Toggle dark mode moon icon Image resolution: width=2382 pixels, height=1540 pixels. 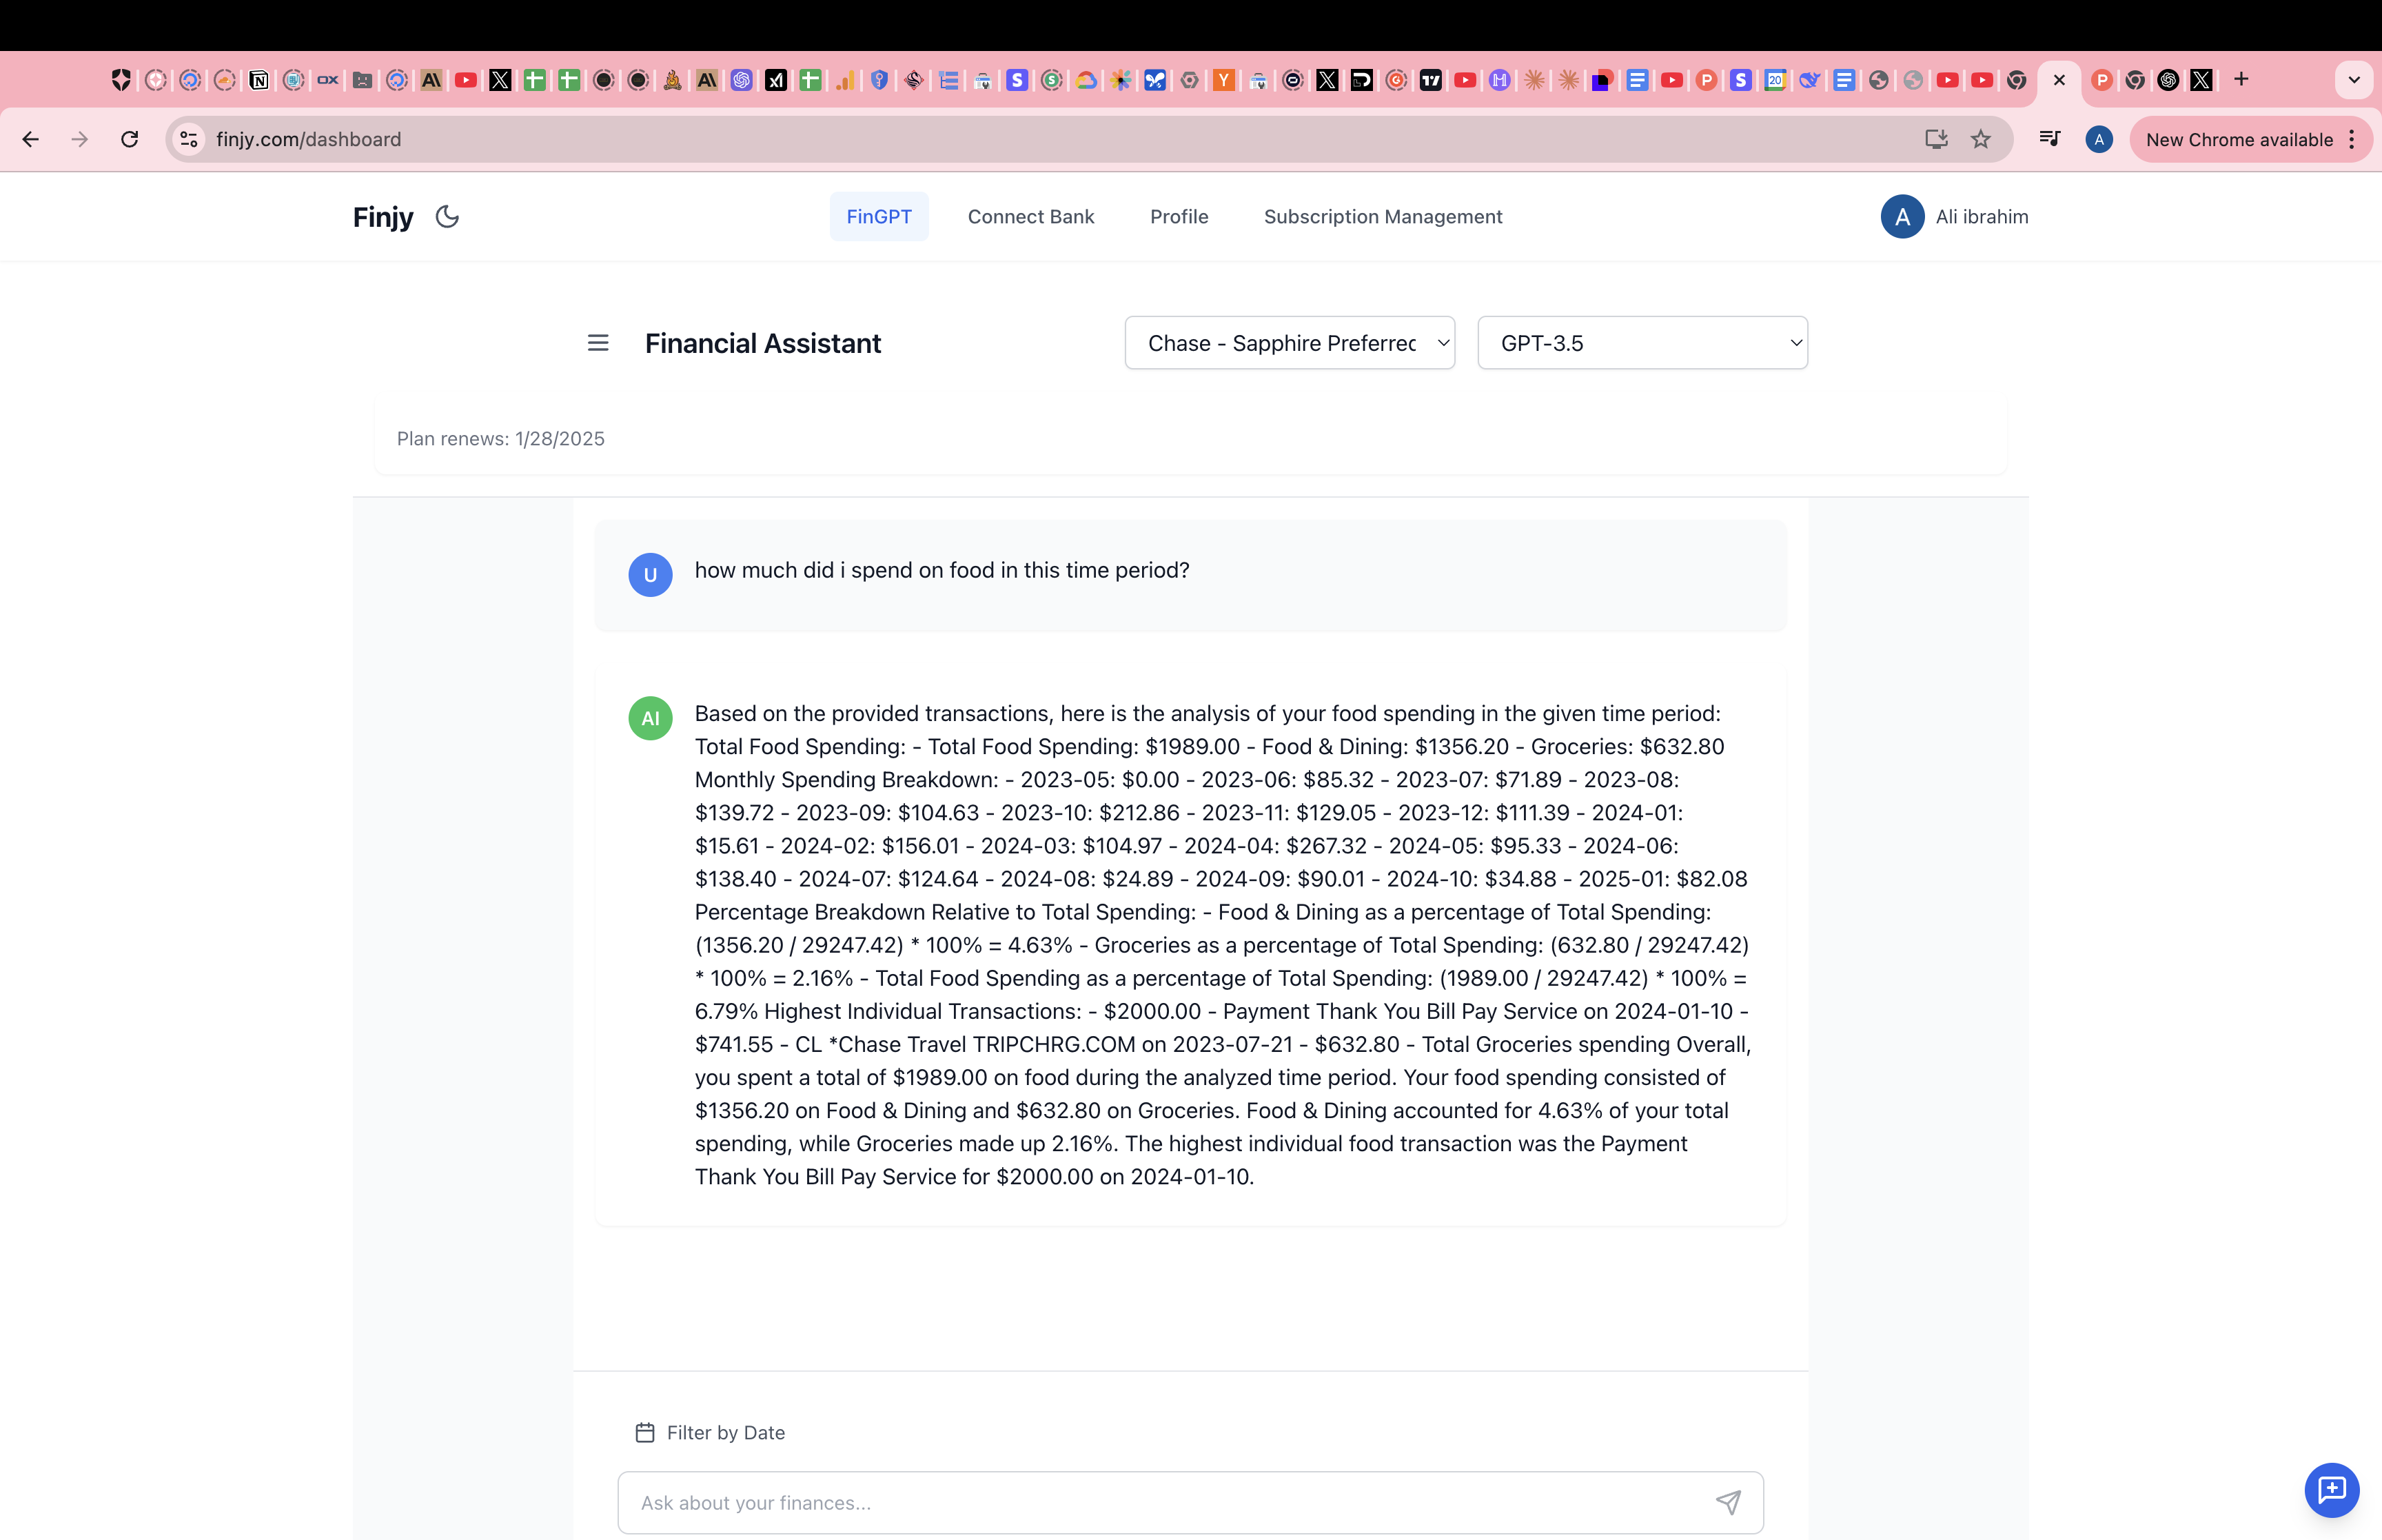pyautogui.click(x=447, y=216)
